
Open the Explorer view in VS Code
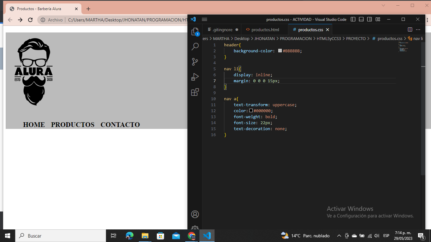point(195,32)
